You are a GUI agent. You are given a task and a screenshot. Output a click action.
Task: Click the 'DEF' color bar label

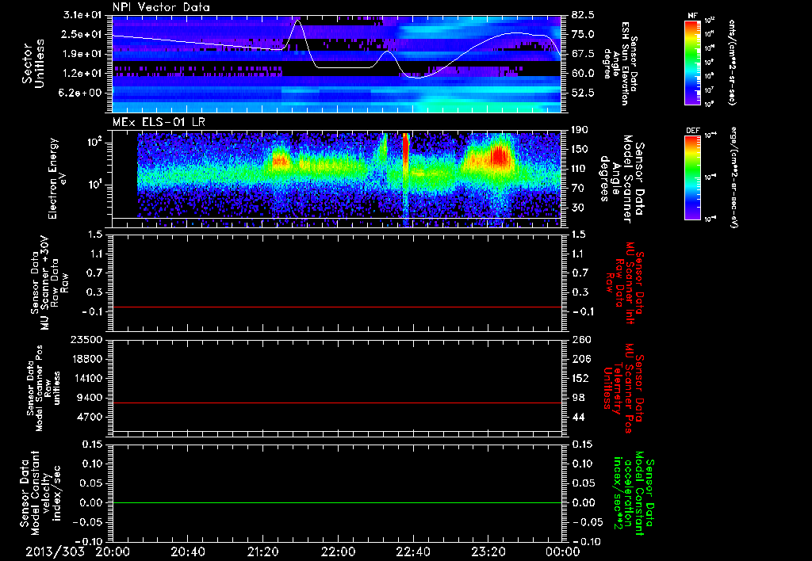[692, 131]
